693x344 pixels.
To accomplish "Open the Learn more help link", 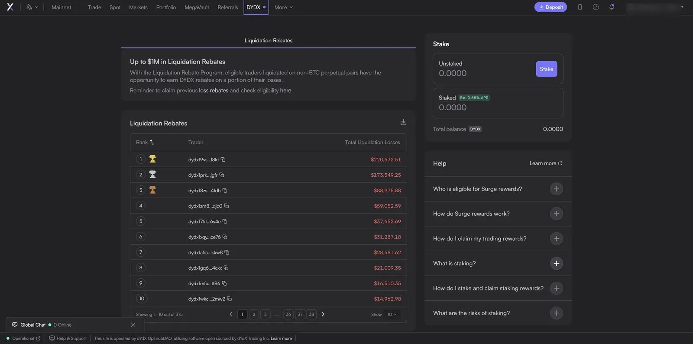I will tap(546, 163).
